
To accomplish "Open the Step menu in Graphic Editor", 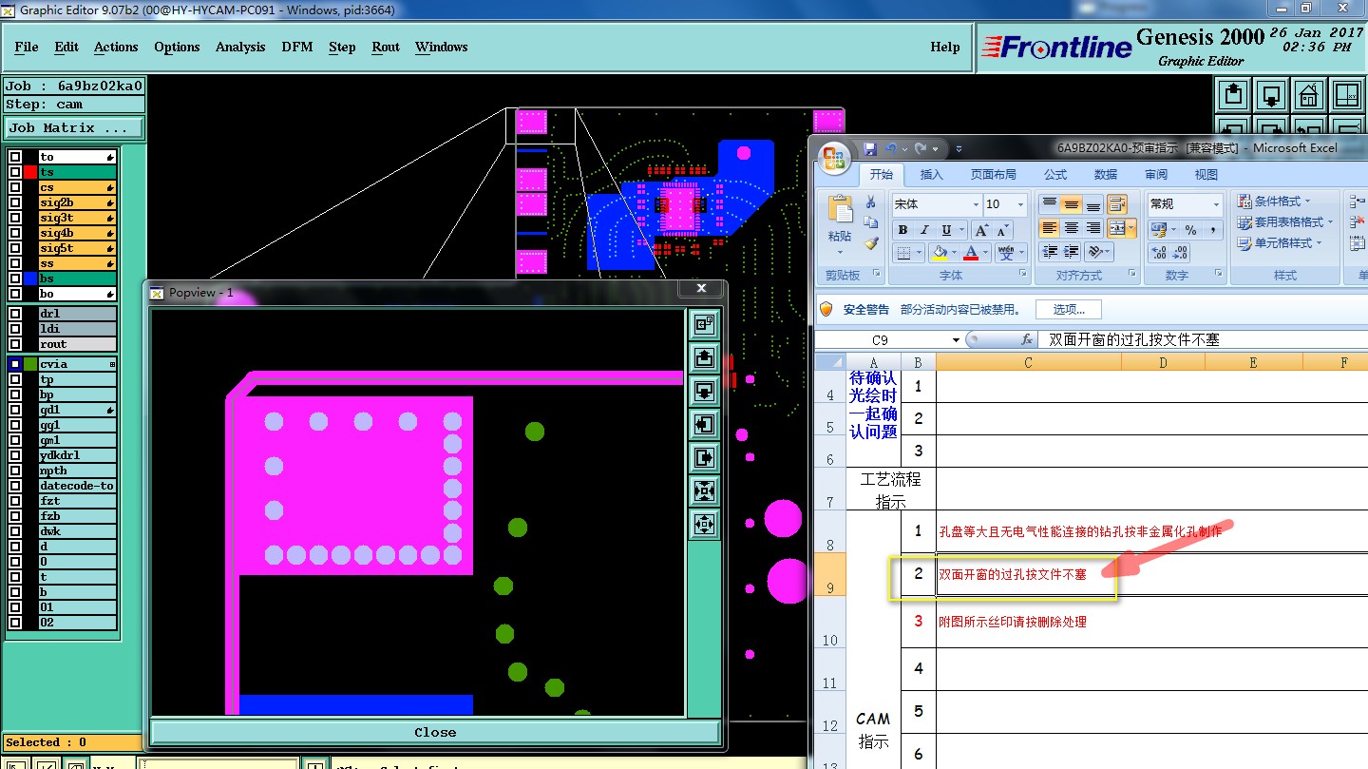I will pos(342,47).
